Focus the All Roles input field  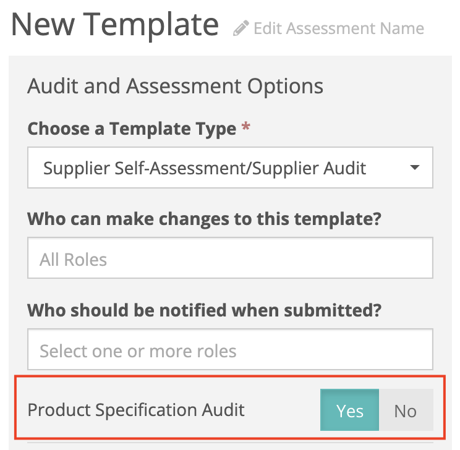pos(230,259)
